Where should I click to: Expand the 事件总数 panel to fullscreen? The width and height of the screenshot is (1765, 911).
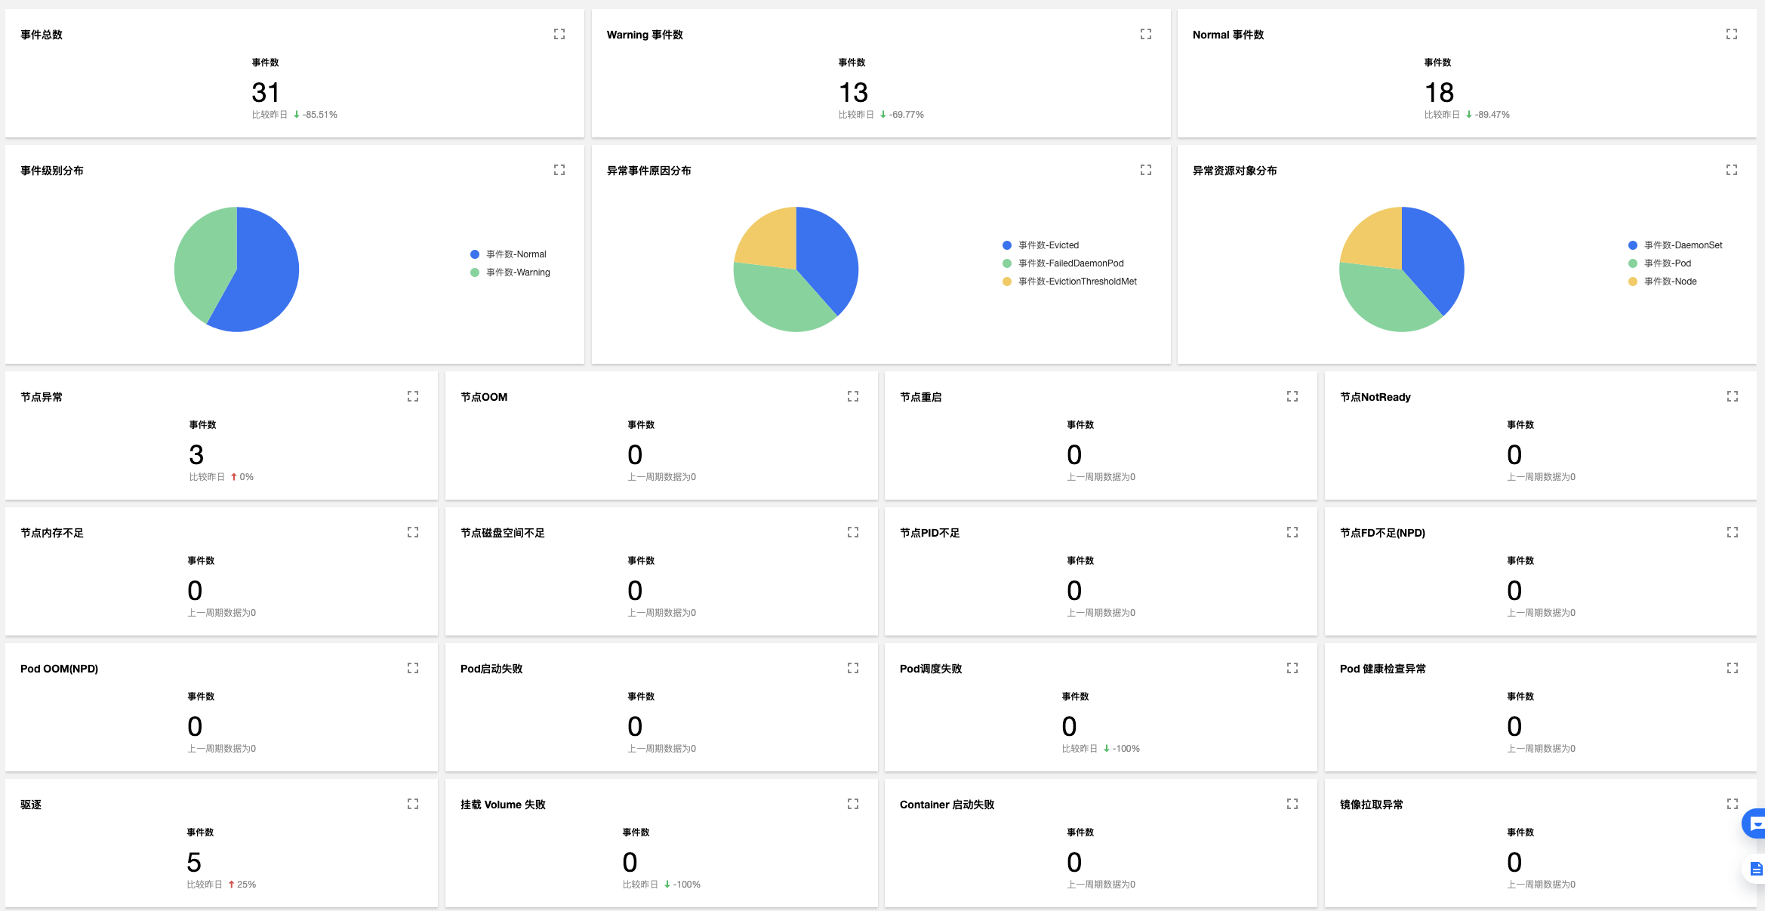(x=559, y=34)
